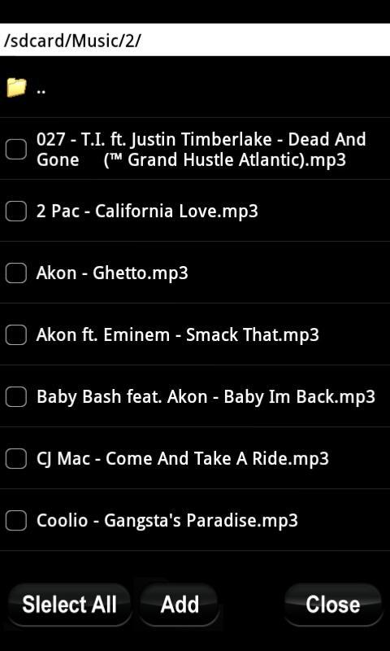Select the 027 - T.I. ft. Justin Timberlake filename
390x651 pixels.
coord(201,150)
